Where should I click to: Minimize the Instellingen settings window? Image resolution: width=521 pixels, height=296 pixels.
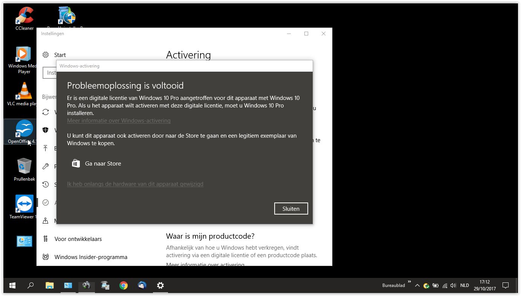pos(289,34)
